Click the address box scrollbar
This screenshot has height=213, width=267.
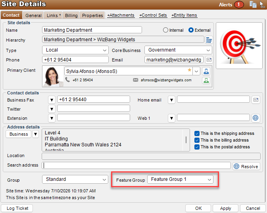(x=186, y=140)
